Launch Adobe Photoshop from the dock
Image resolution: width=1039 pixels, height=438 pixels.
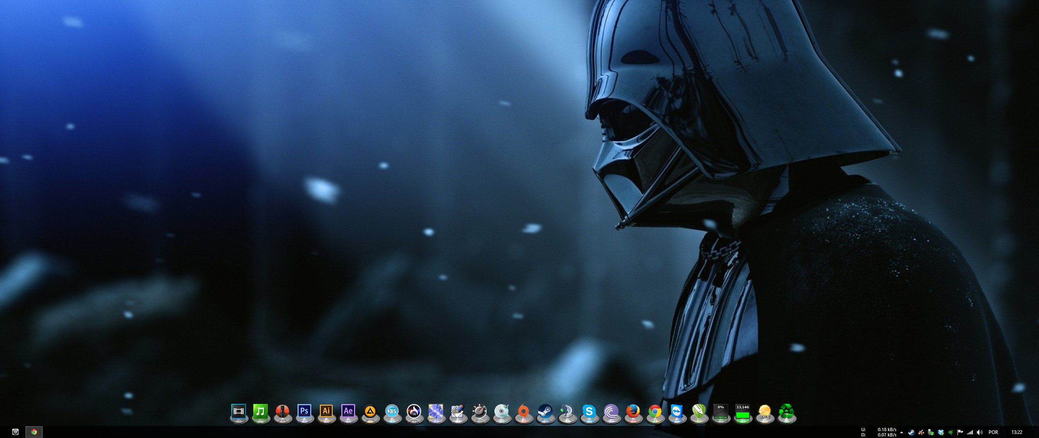(x=304, y=412)
